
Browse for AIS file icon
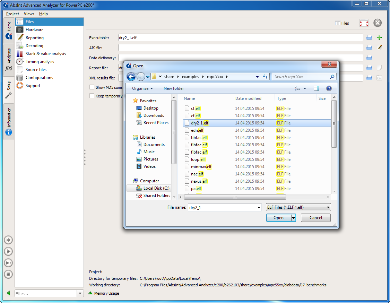tap(369, 47)
